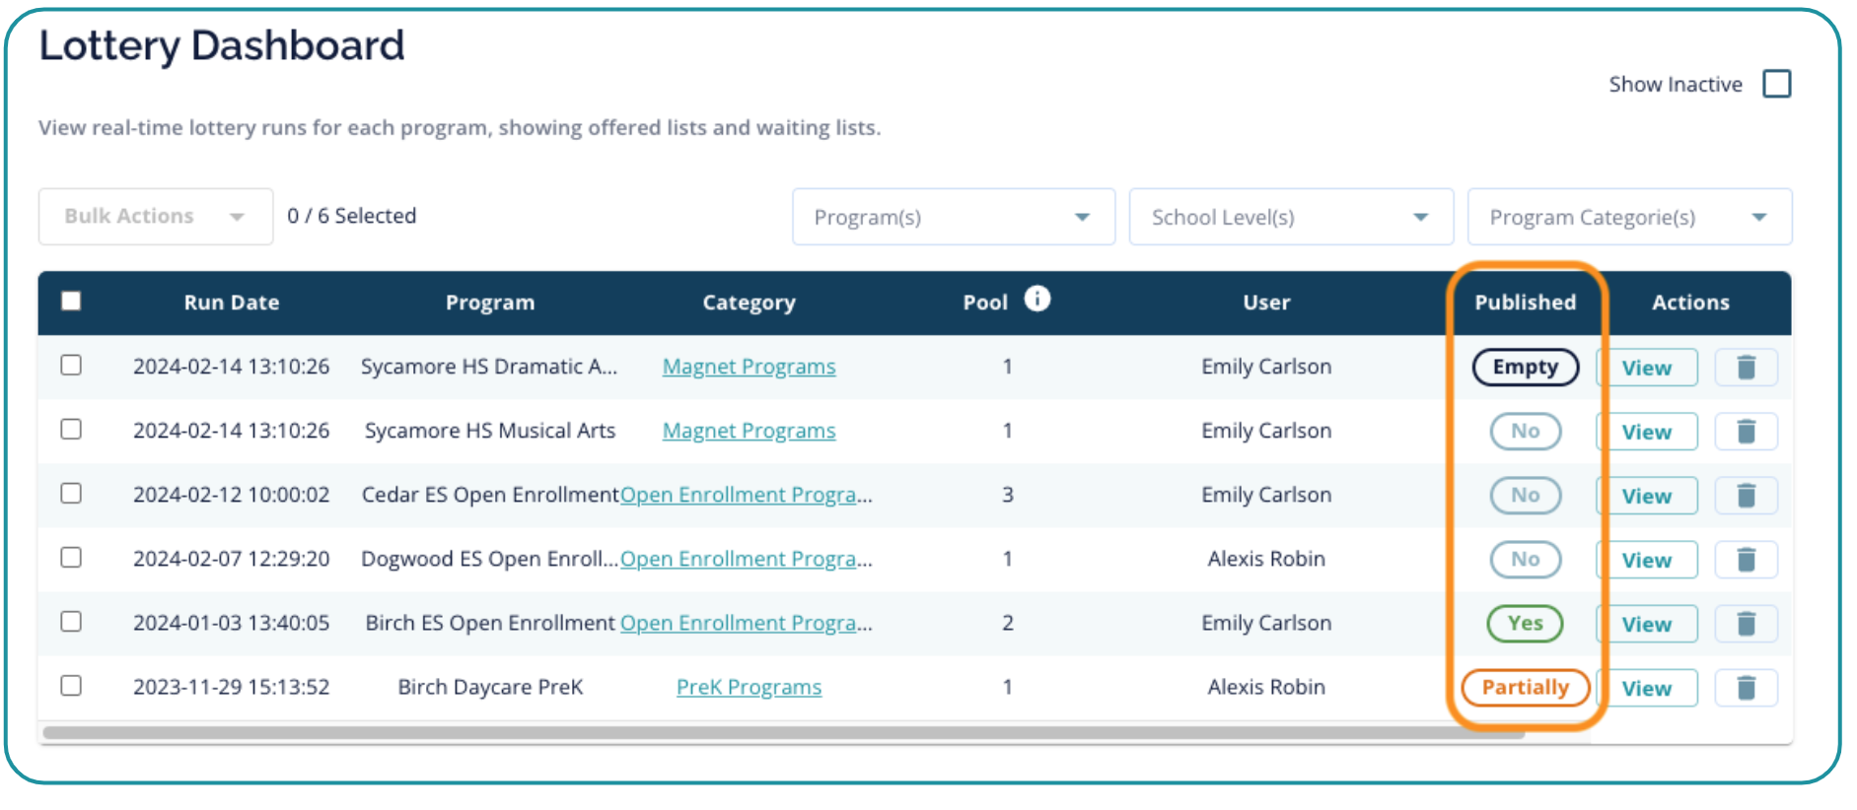Delete the Sycamore HS Dramatic Arts lottery run
1857x810 pixels.
1745,368
